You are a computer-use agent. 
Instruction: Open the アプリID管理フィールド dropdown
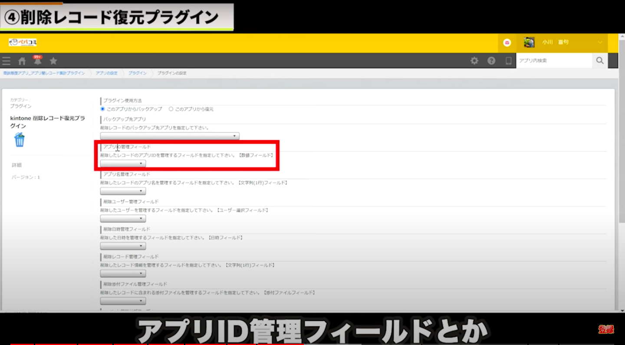(123, 164)
